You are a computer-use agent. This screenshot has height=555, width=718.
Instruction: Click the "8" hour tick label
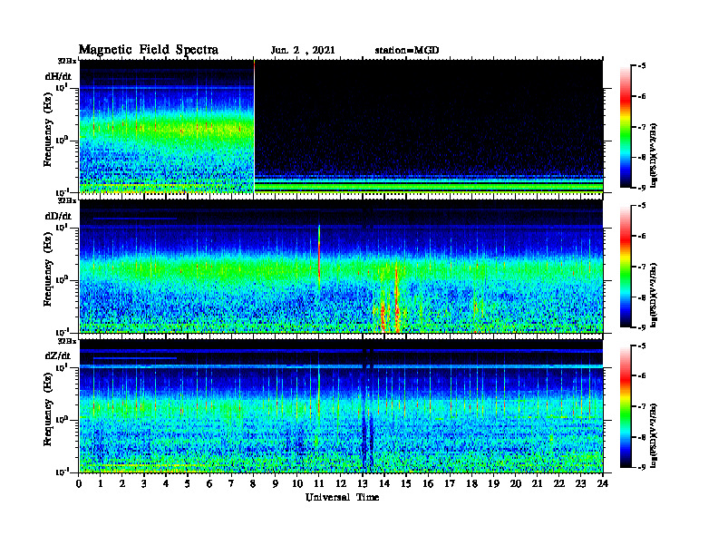[x=253, y=484]
